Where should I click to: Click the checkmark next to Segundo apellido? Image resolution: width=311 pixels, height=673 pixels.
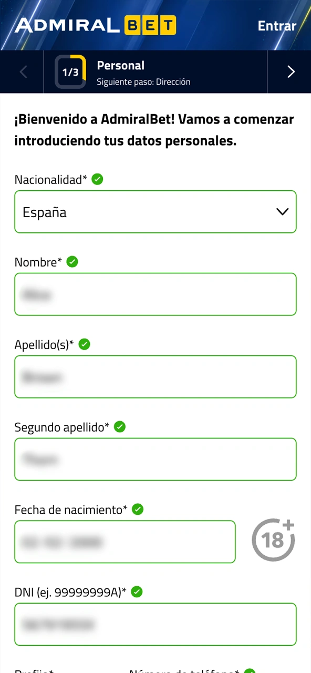click(119, 427)
